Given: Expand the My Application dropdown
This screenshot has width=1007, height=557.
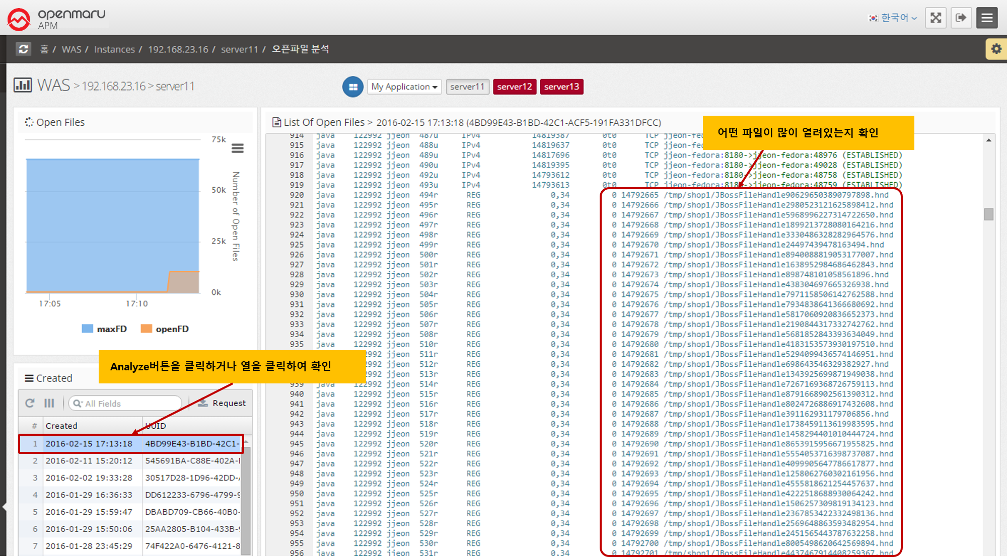Looking at the screenshot, I should point(404,87).
